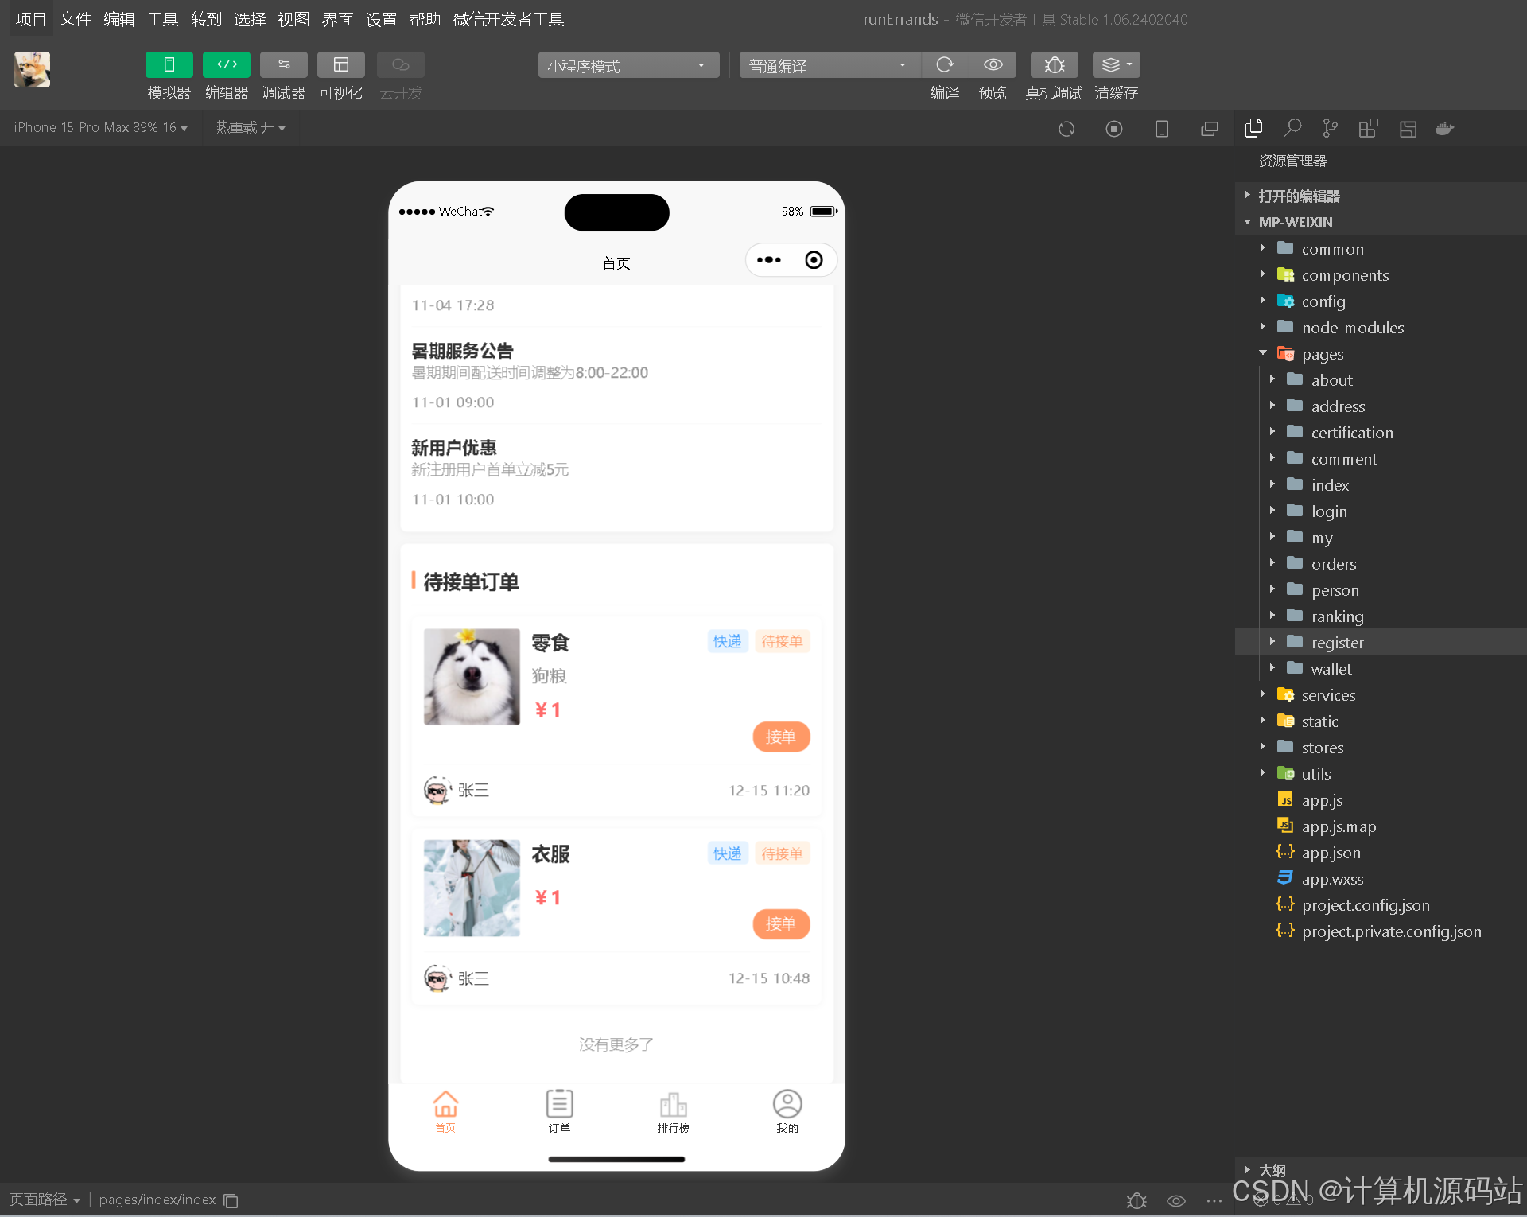Viewport: 1527px width, 1217px height.
Task: Clear the cache with 清缓存 icon
Action: coord(1110,65)
